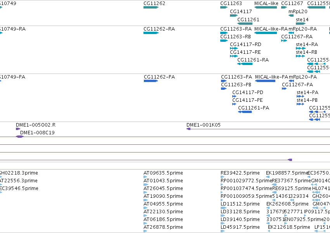Click the EK198857.5prime EST label
Image resolution: width=330 pixels, height=233 pixels.
point(287,173)
